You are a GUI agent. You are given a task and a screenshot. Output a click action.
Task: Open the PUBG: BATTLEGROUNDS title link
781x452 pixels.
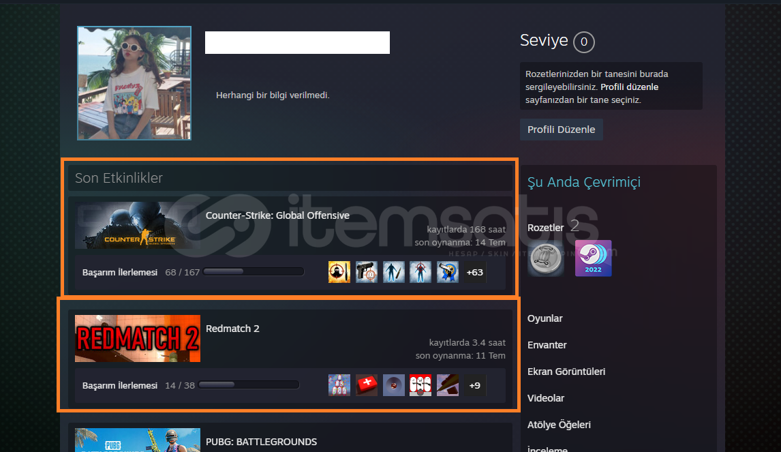point(262,442)
